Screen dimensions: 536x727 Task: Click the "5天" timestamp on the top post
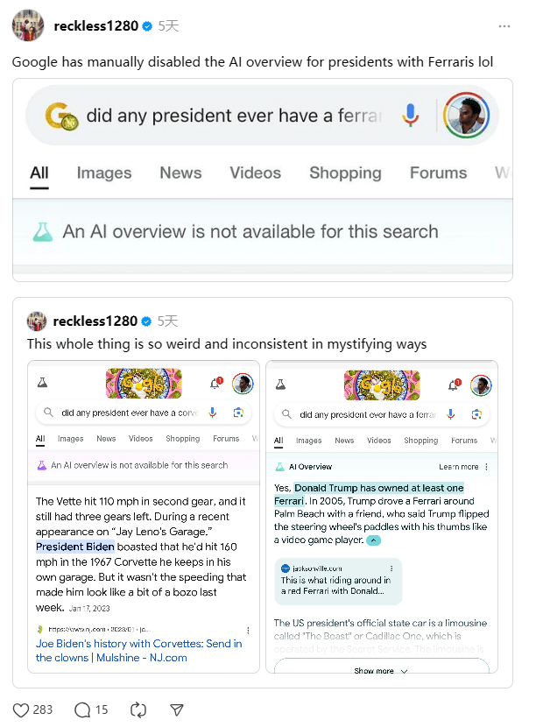pos(168,26)
